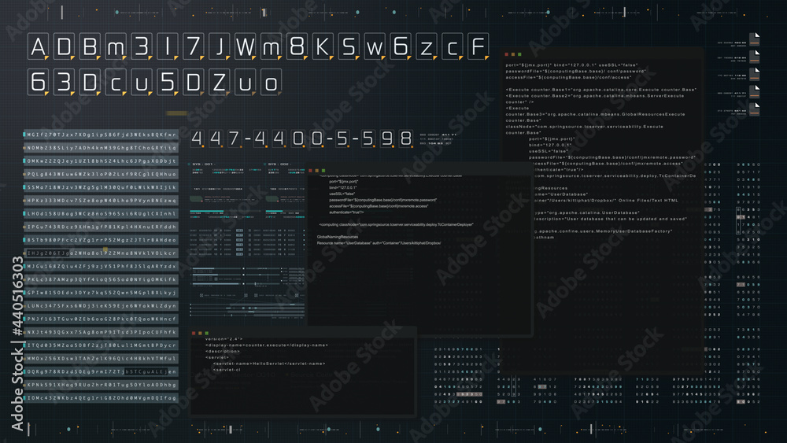Click the tile with the digit 7
Viewport: 787px width, 443px height.
[194, 46]
